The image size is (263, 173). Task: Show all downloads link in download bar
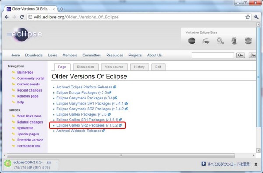tap(228, 164)
